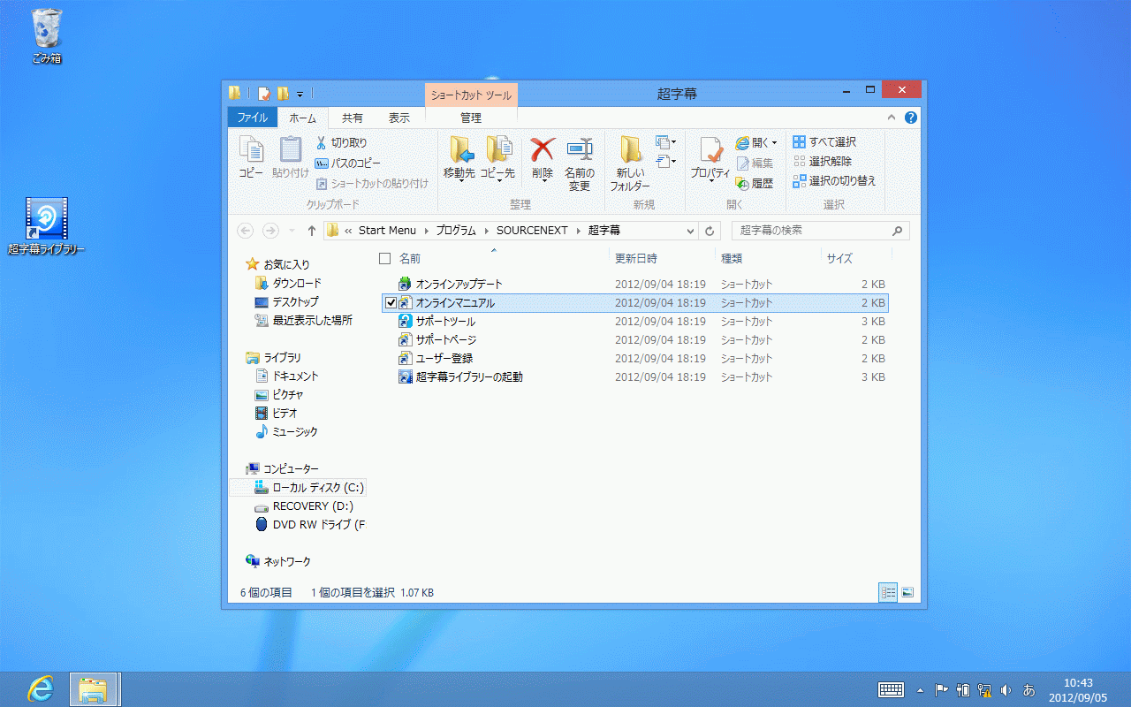Switch to the 表示 tab
The image size is (1131, 707).
(399, 118)
